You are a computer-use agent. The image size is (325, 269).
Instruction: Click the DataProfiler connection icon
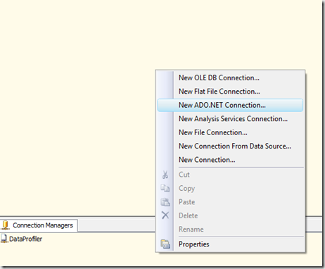coord(4,239)
